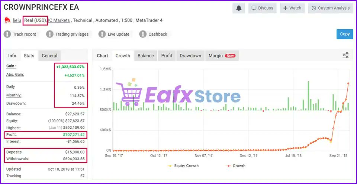Switch to the Profit chart tab
357x184 pixels.
pos(167,56)
